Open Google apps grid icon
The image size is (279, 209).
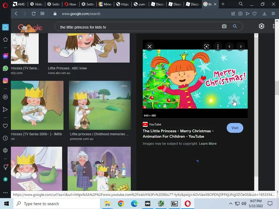(x=274, y=26)
